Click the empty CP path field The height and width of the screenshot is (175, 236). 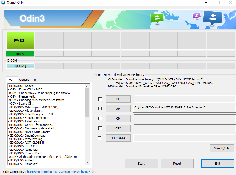tap(185, 119)
